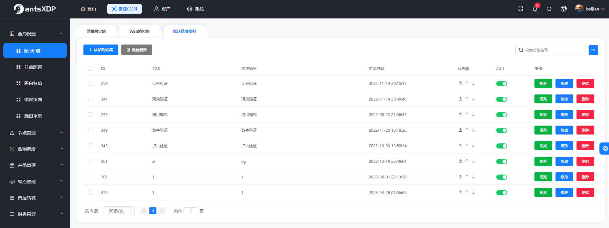Move rule 255 up one priority
This screenshot has height=228, width=609.
(x=467, y=114)
